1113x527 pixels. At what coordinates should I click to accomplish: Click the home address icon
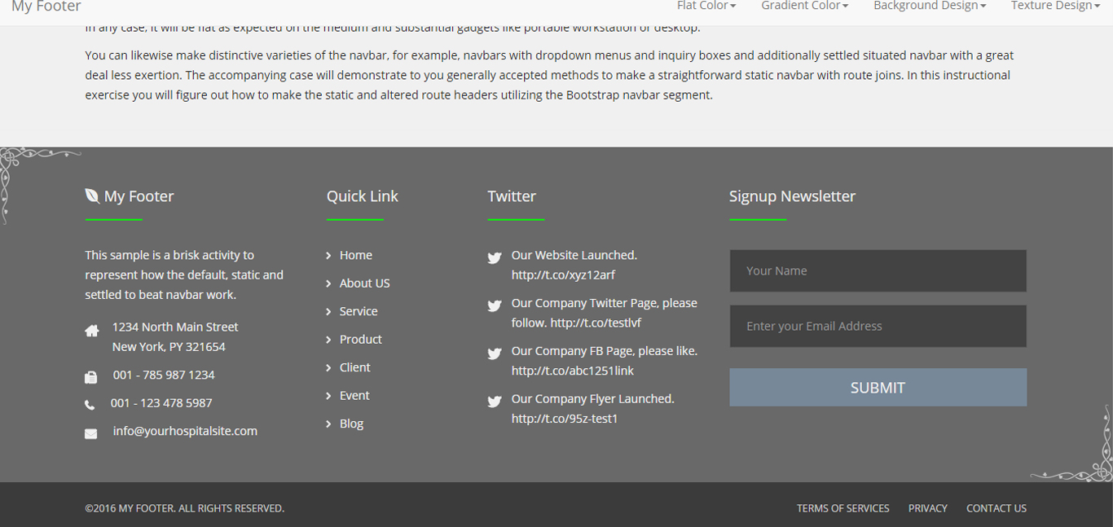(91, 330)
